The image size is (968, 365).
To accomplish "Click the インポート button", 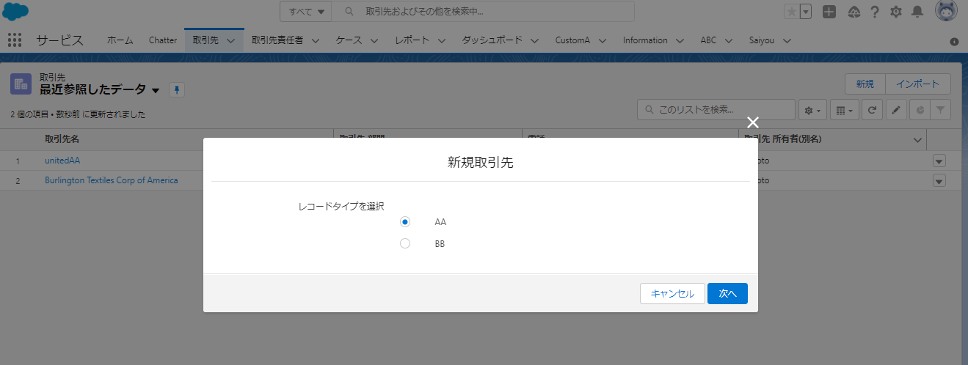I will pyautogui.click(x=918, y=84).
